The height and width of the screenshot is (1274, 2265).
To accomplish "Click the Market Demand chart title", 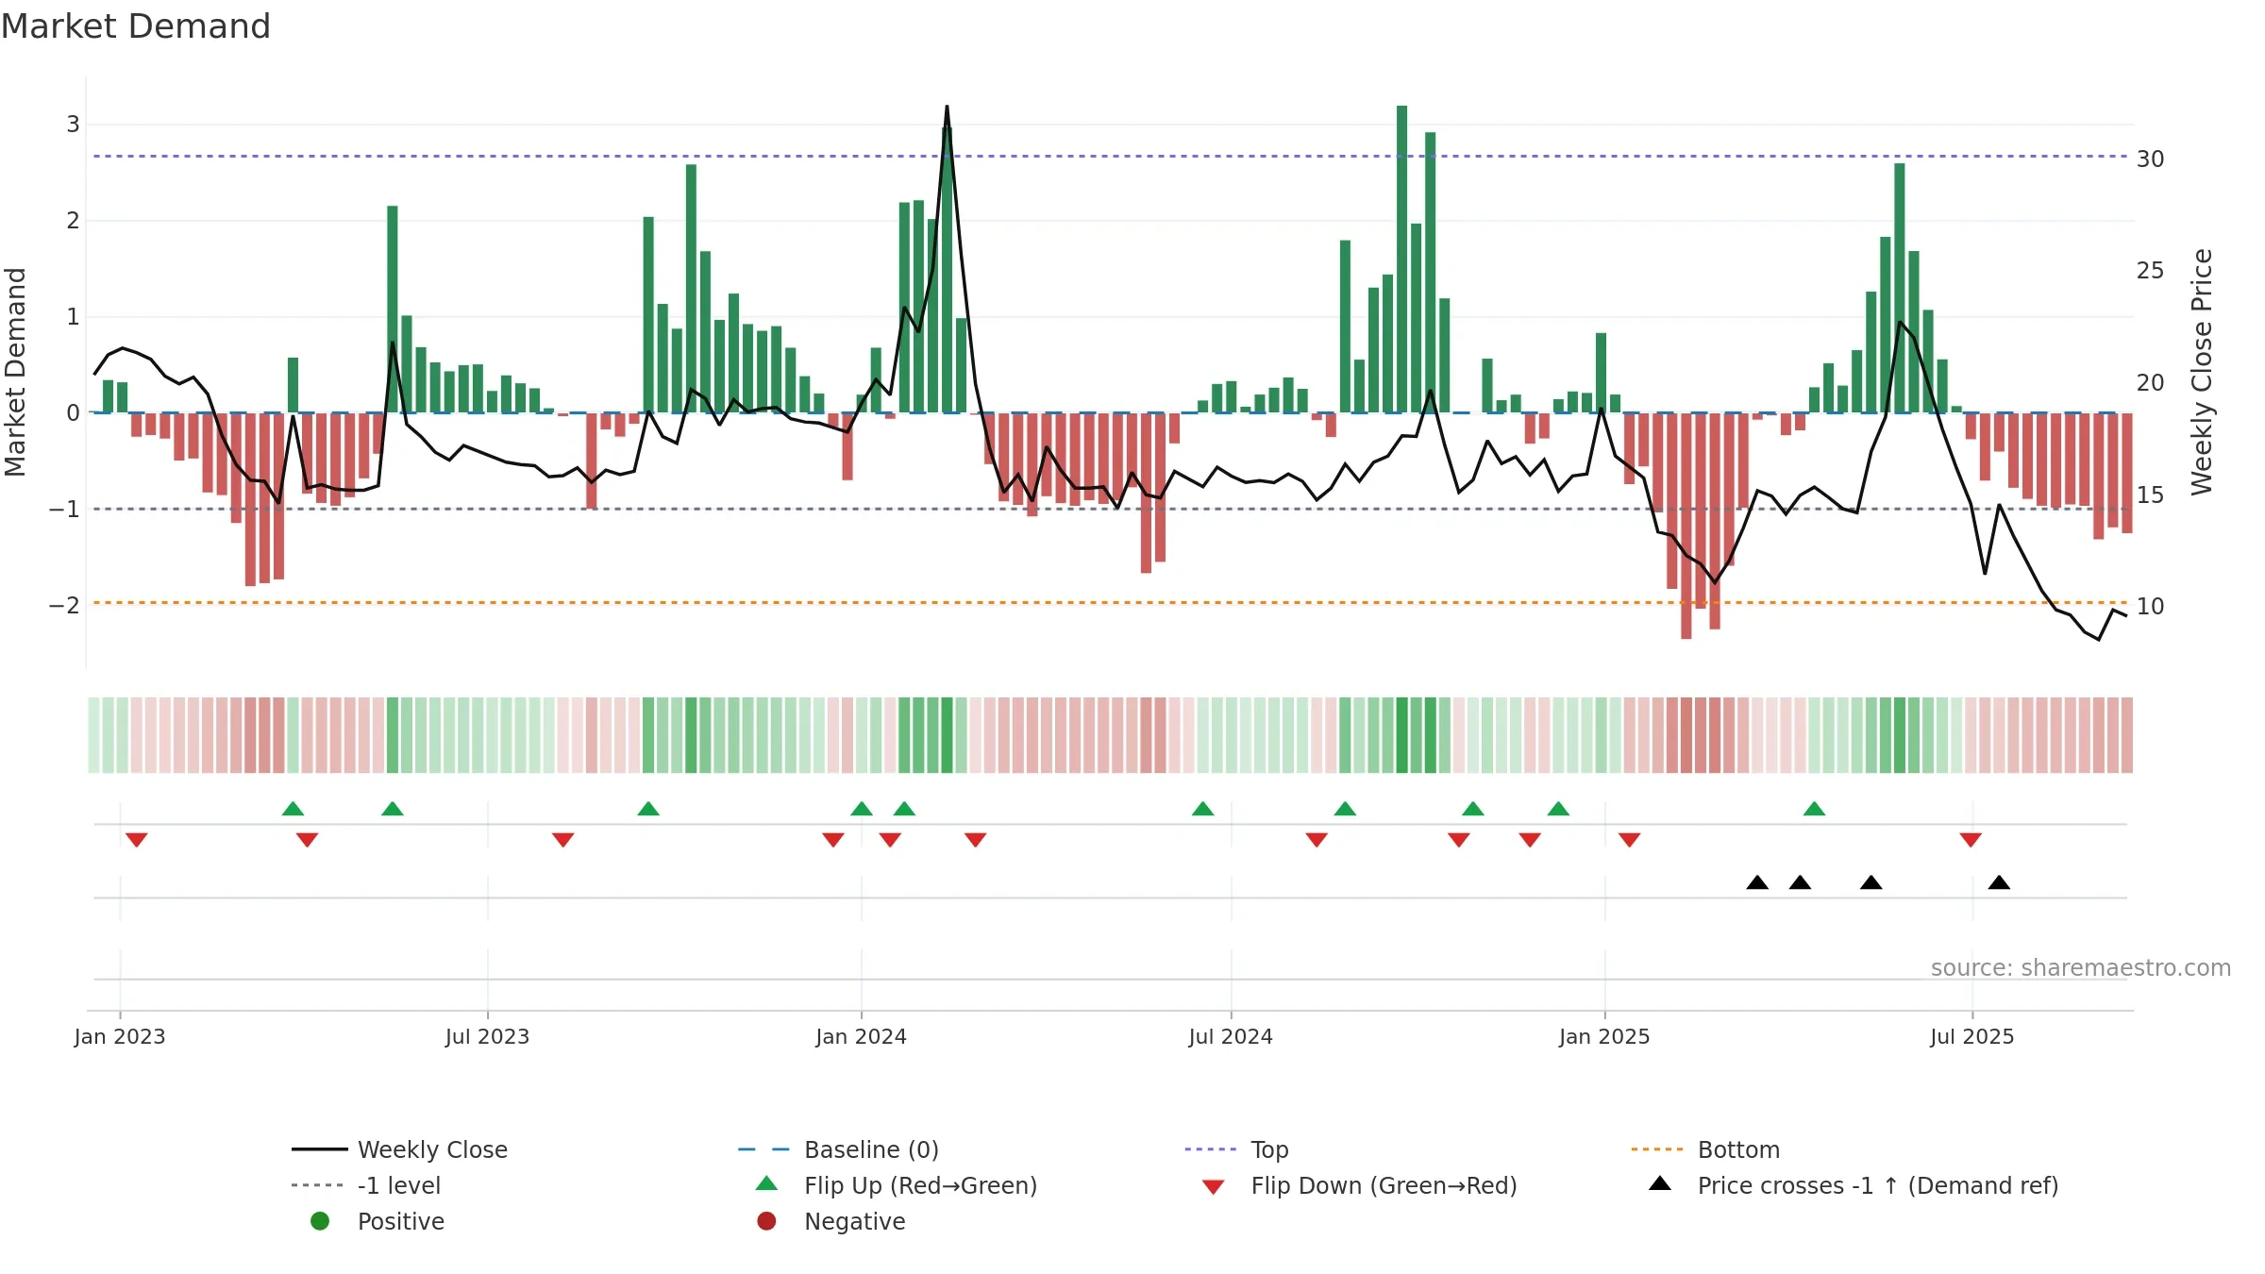I will click(x=136, y=26).
